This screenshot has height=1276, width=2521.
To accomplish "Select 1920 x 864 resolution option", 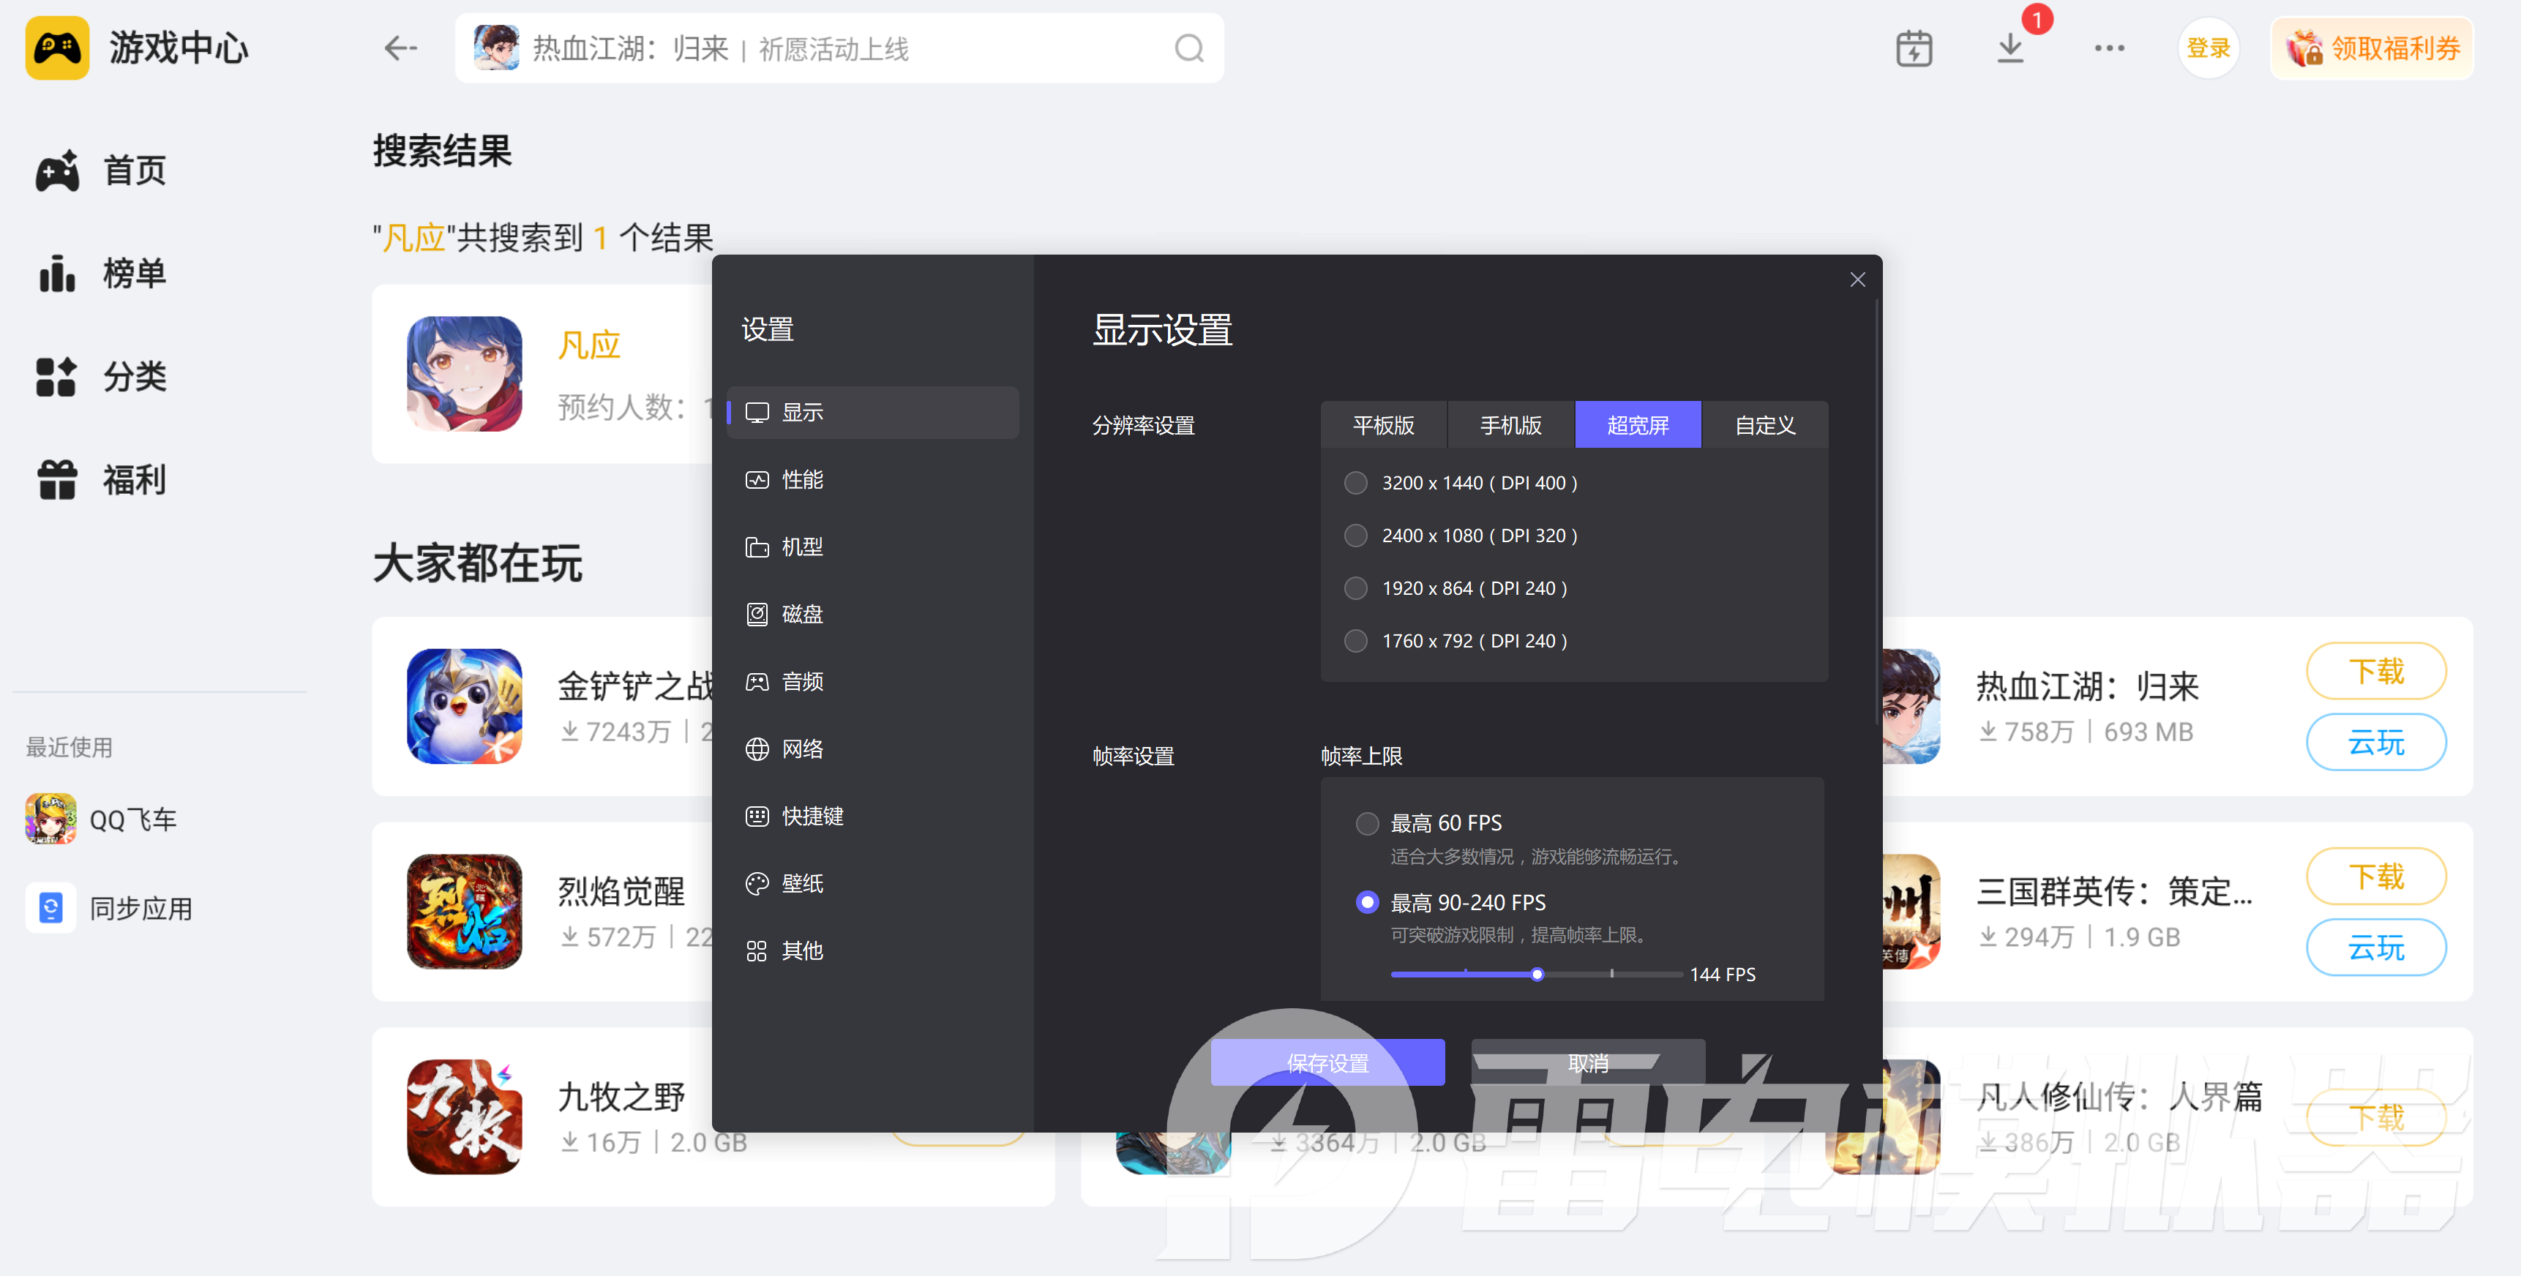I will click(1355, 588).
